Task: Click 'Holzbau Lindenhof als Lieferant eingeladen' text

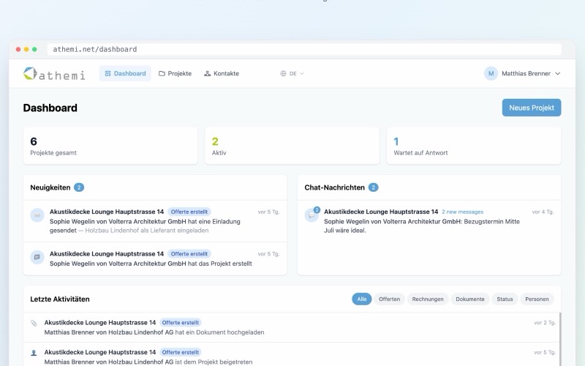Action: [147, 231]
